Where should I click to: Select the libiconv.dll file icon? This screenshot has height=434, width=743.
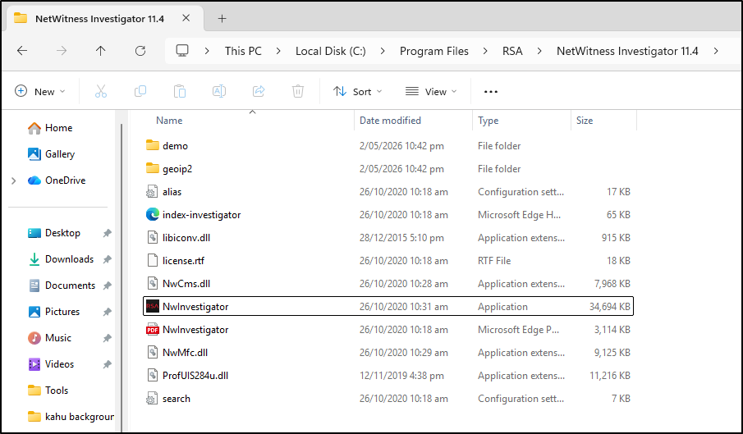pyautogui.click(x=152, y=238)
